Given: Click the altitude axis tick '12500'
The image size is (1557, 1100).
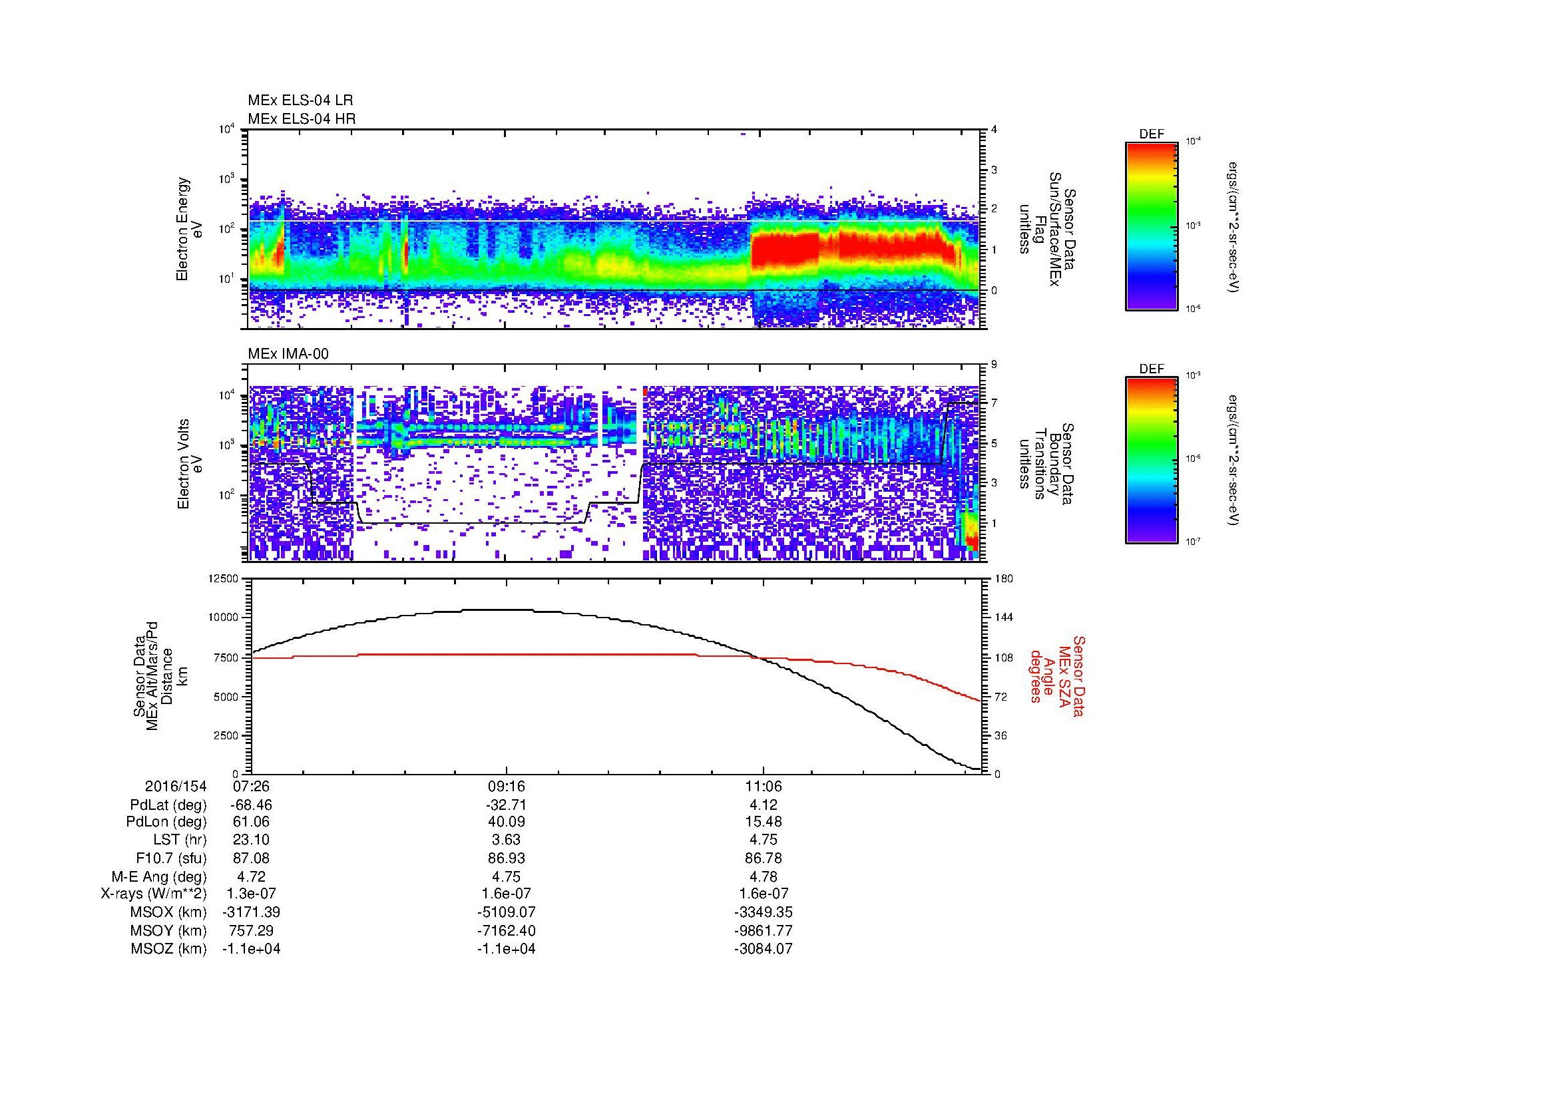Looking at the screenshot, I should 224,579.
